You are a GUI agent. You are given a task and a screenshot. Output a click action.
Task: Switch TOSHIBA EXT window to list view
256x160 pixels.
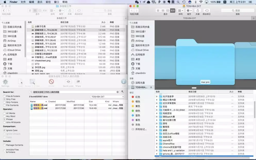click(163, 11)
